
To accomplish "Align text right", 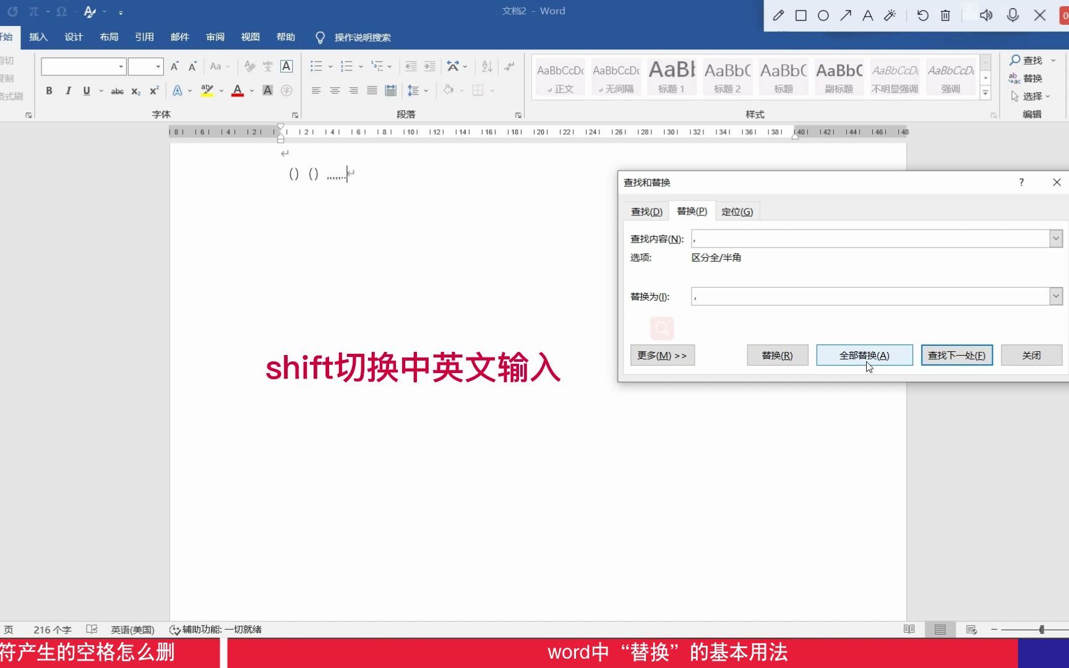I will (353, 91).
